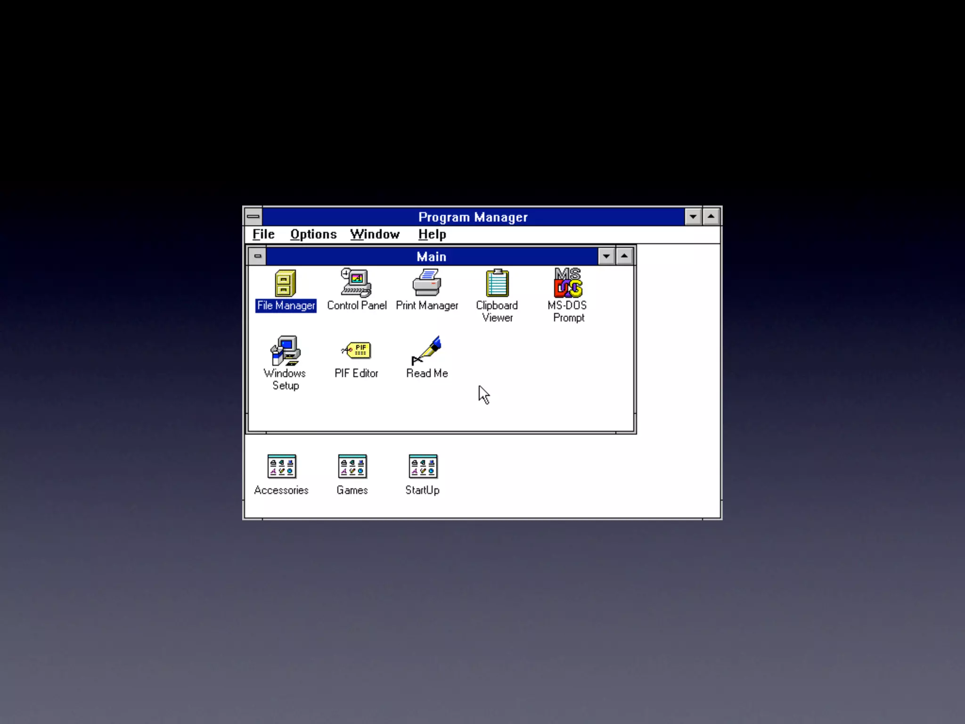Click the MS-DOS Prompt icon

568,283
